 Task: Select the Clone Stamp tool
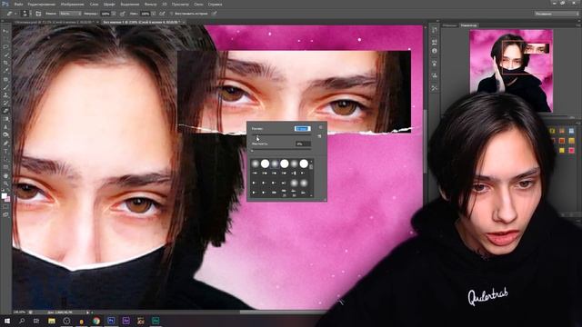tap(5, 94)
